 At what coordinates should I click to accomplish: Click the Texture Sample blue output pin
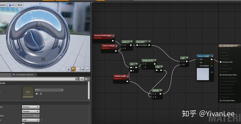coord(212,69)
